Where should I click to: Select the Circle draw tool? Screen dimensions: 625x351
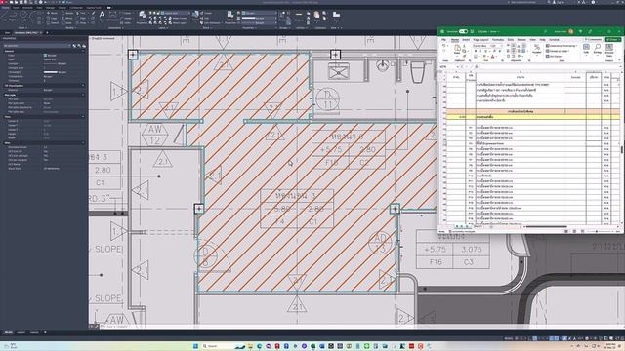click(x=23, y=16)
